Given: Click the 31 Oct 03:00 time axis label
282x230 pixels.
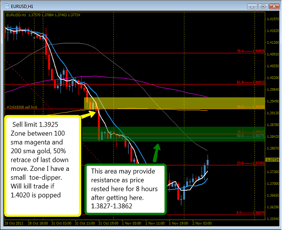Looking at the screenshot, I should tap(61, 223).
